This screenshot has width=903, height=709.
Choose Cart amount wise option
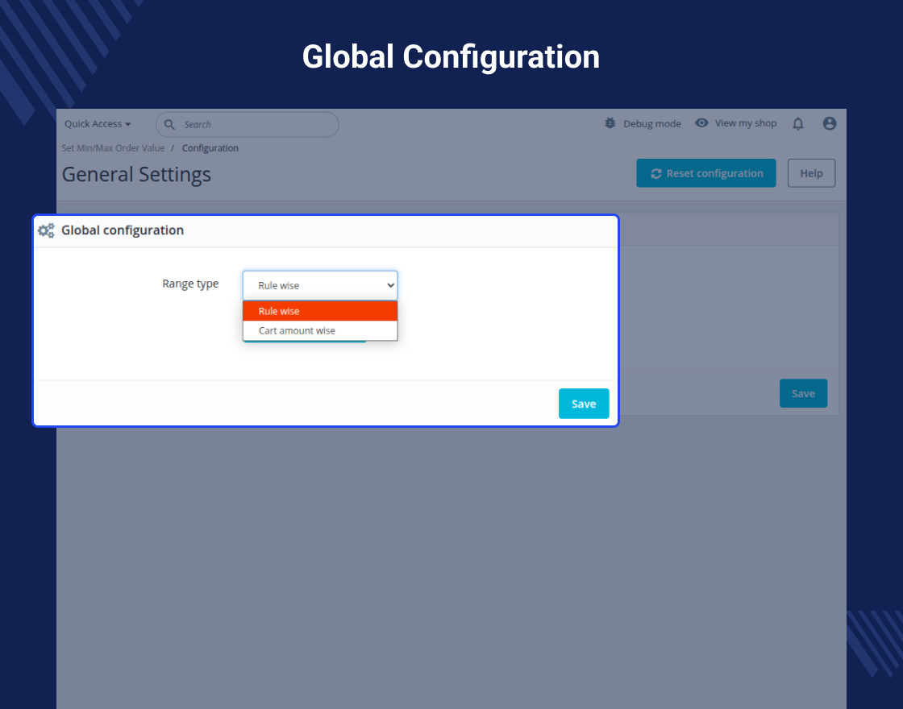[320, 330]
